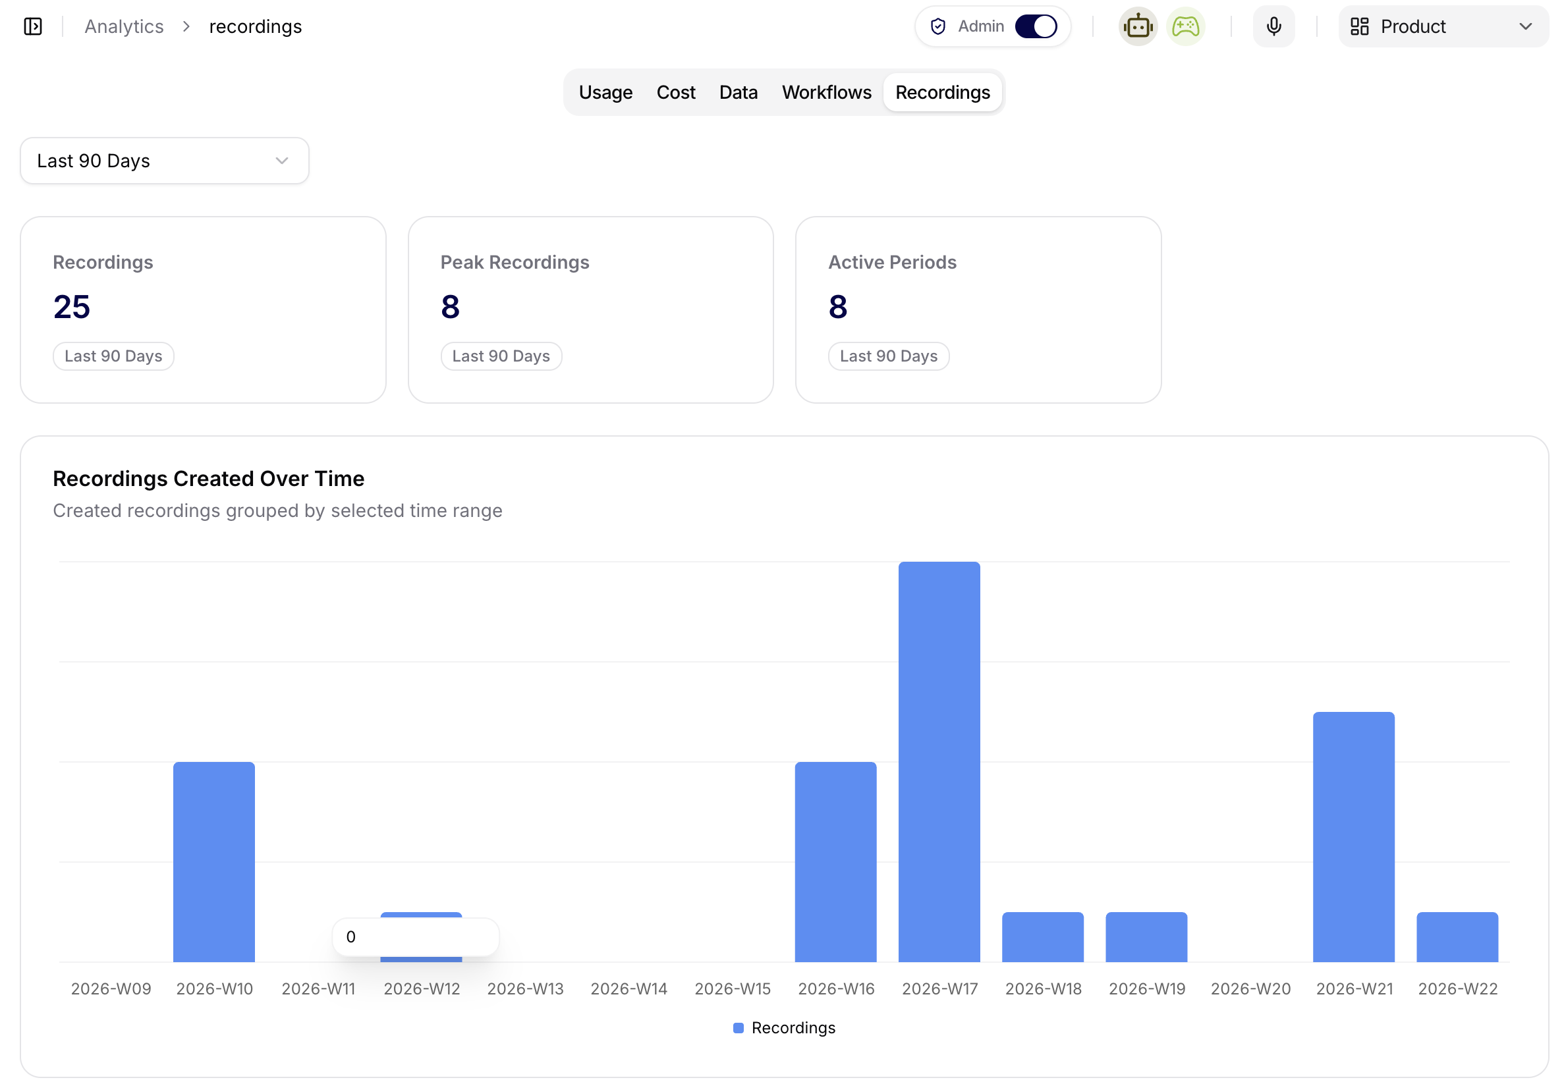Screen dimensions: 1564x1084
Task: Go to the Workflows tab
Action: [x=826, y=92]
